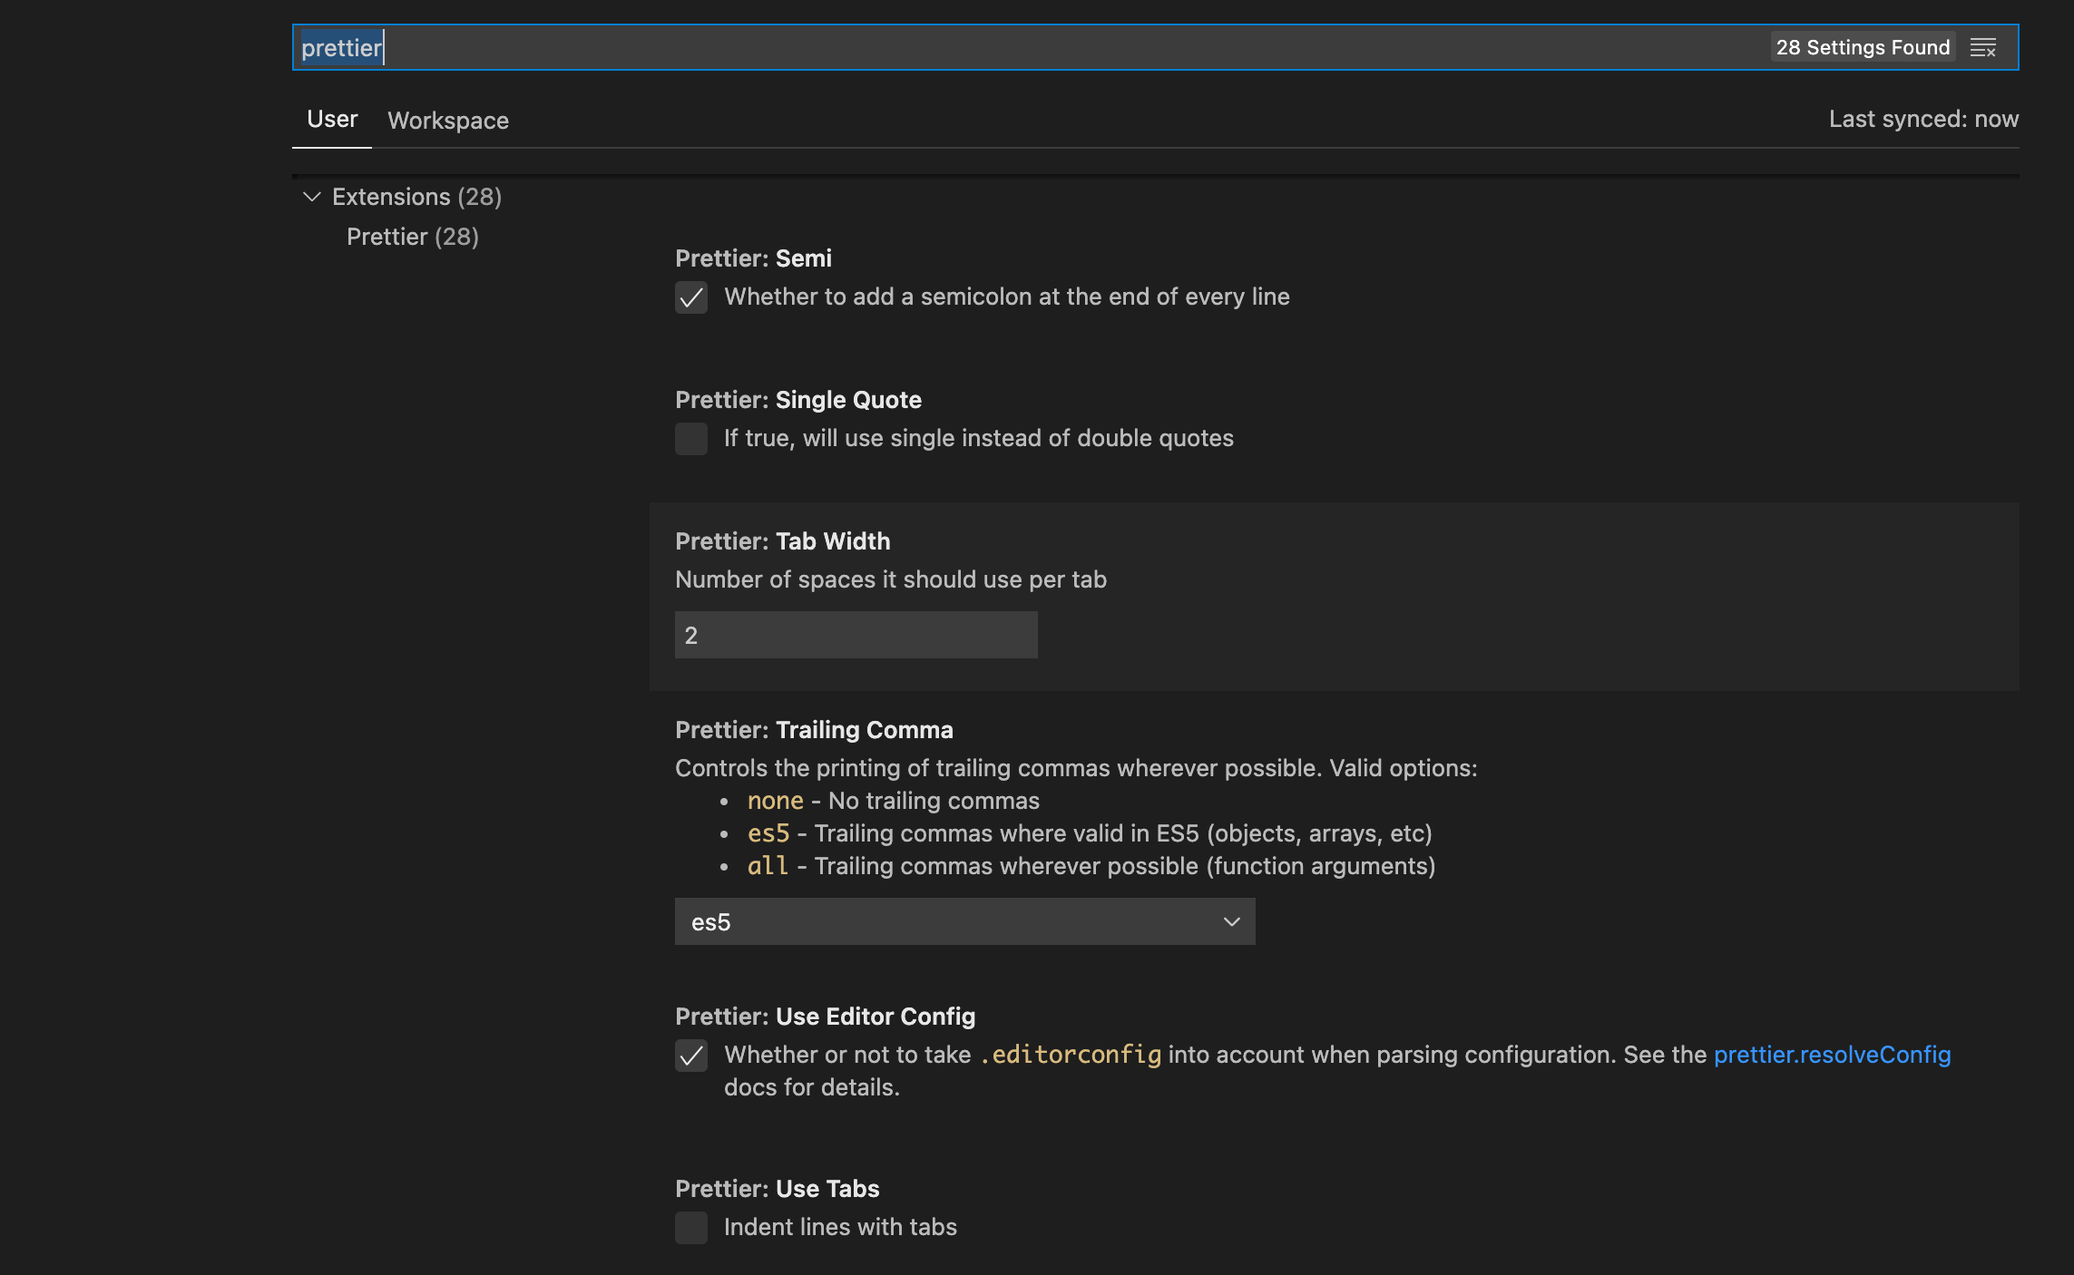
Task: Enable the Use Tabs checkbox
Action: (x=691, y=1228)
